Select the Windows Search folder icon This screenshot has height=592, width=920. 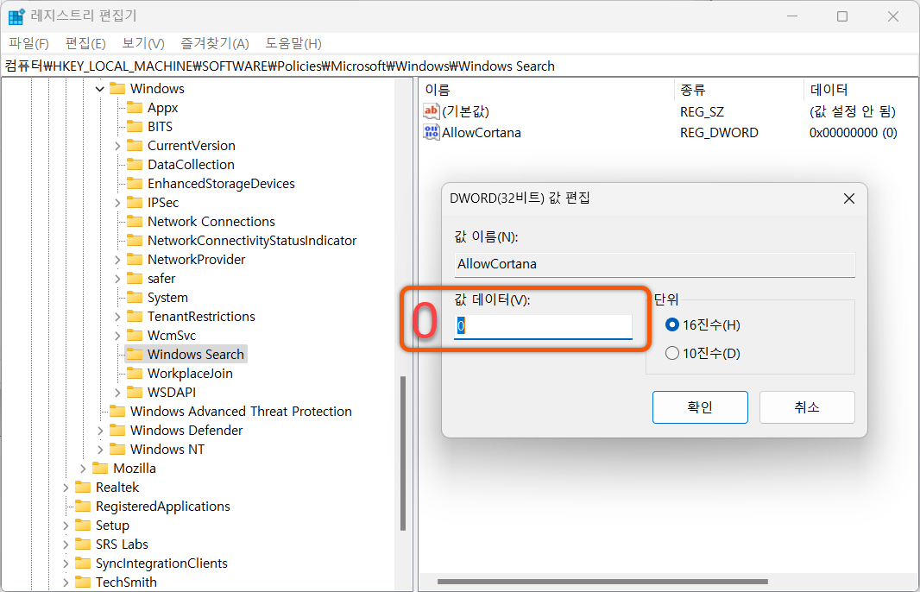[x=135, y=354]
